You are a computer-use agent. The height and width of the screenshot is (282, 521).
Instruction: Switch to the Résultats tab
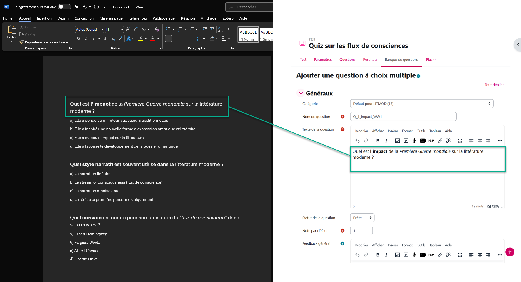(x=370, y=60)
